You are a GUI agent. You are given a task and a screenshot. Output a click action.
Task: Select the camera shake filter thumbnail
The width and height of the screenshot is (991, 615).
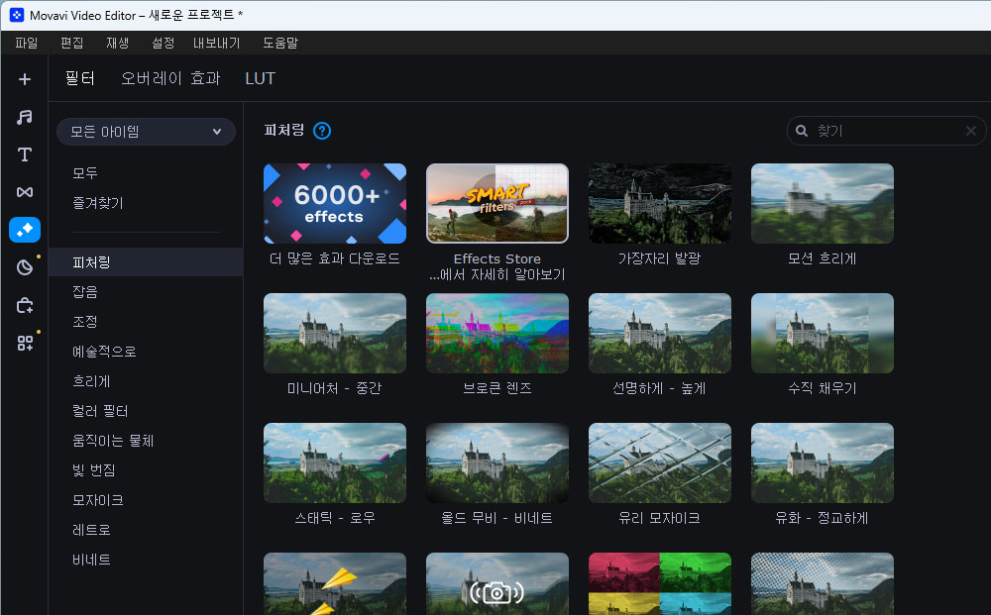click(x=497, y=584)
